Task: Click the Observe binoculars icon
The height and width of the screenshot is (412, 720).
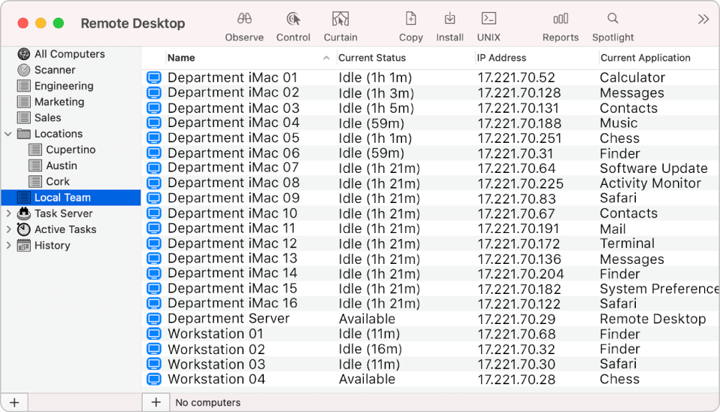Action: 244,19
